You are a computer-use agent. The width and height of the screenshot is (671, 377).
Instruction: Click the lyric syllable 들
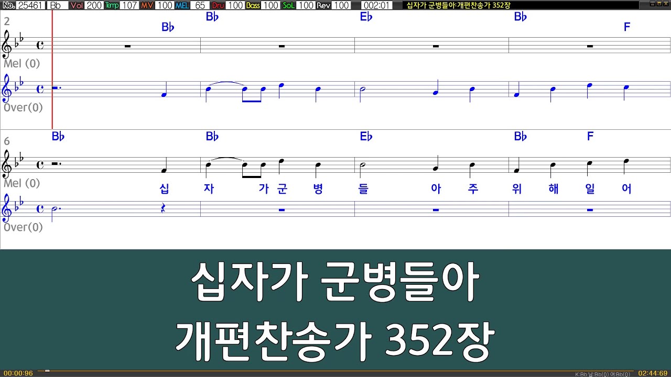(x=363, y=189)
